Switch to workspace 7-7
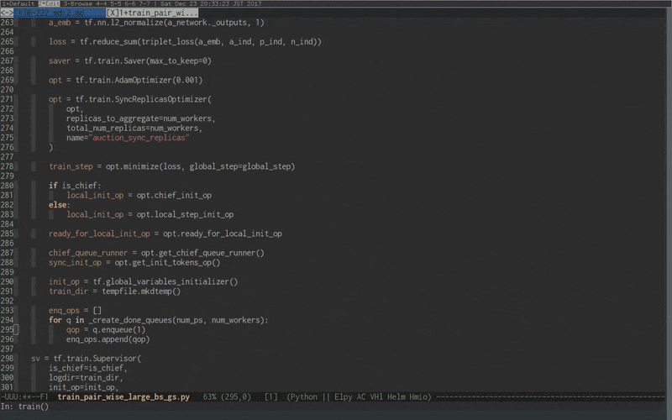This screenshot has width=672, height=420. pyautogui.click(x=144, y=3)
